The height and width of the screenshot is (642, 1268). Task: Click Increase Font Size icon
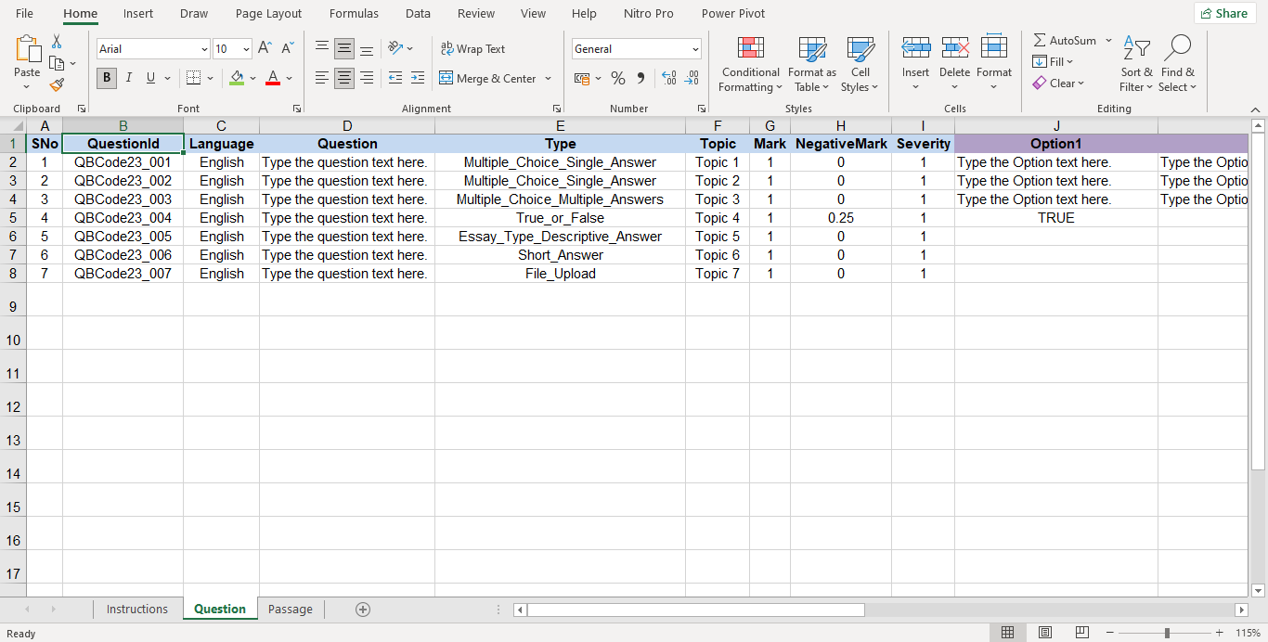coord(265,48)
